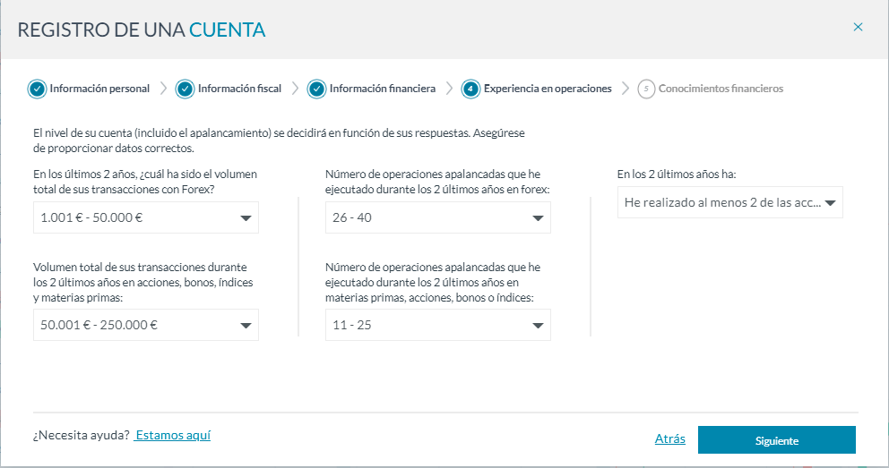Open the 'En los 2 últimos años ha' dropdown
The height and width of the screenshot is (468, 889).
729,202
